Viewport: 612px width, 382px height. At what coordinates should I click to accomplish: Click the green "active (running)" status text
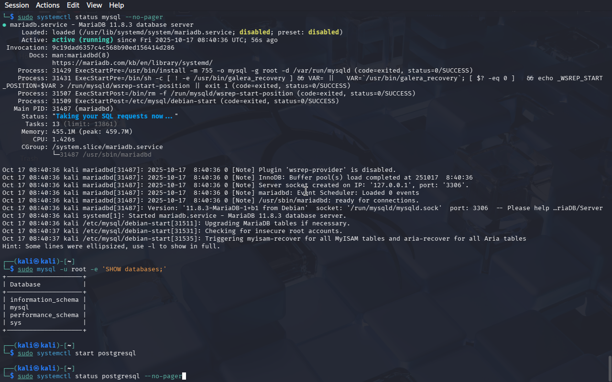82,40
